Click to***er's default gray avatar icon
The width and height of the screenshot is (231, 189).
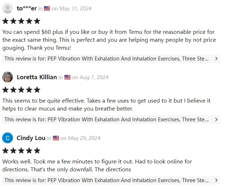[8, 8]
